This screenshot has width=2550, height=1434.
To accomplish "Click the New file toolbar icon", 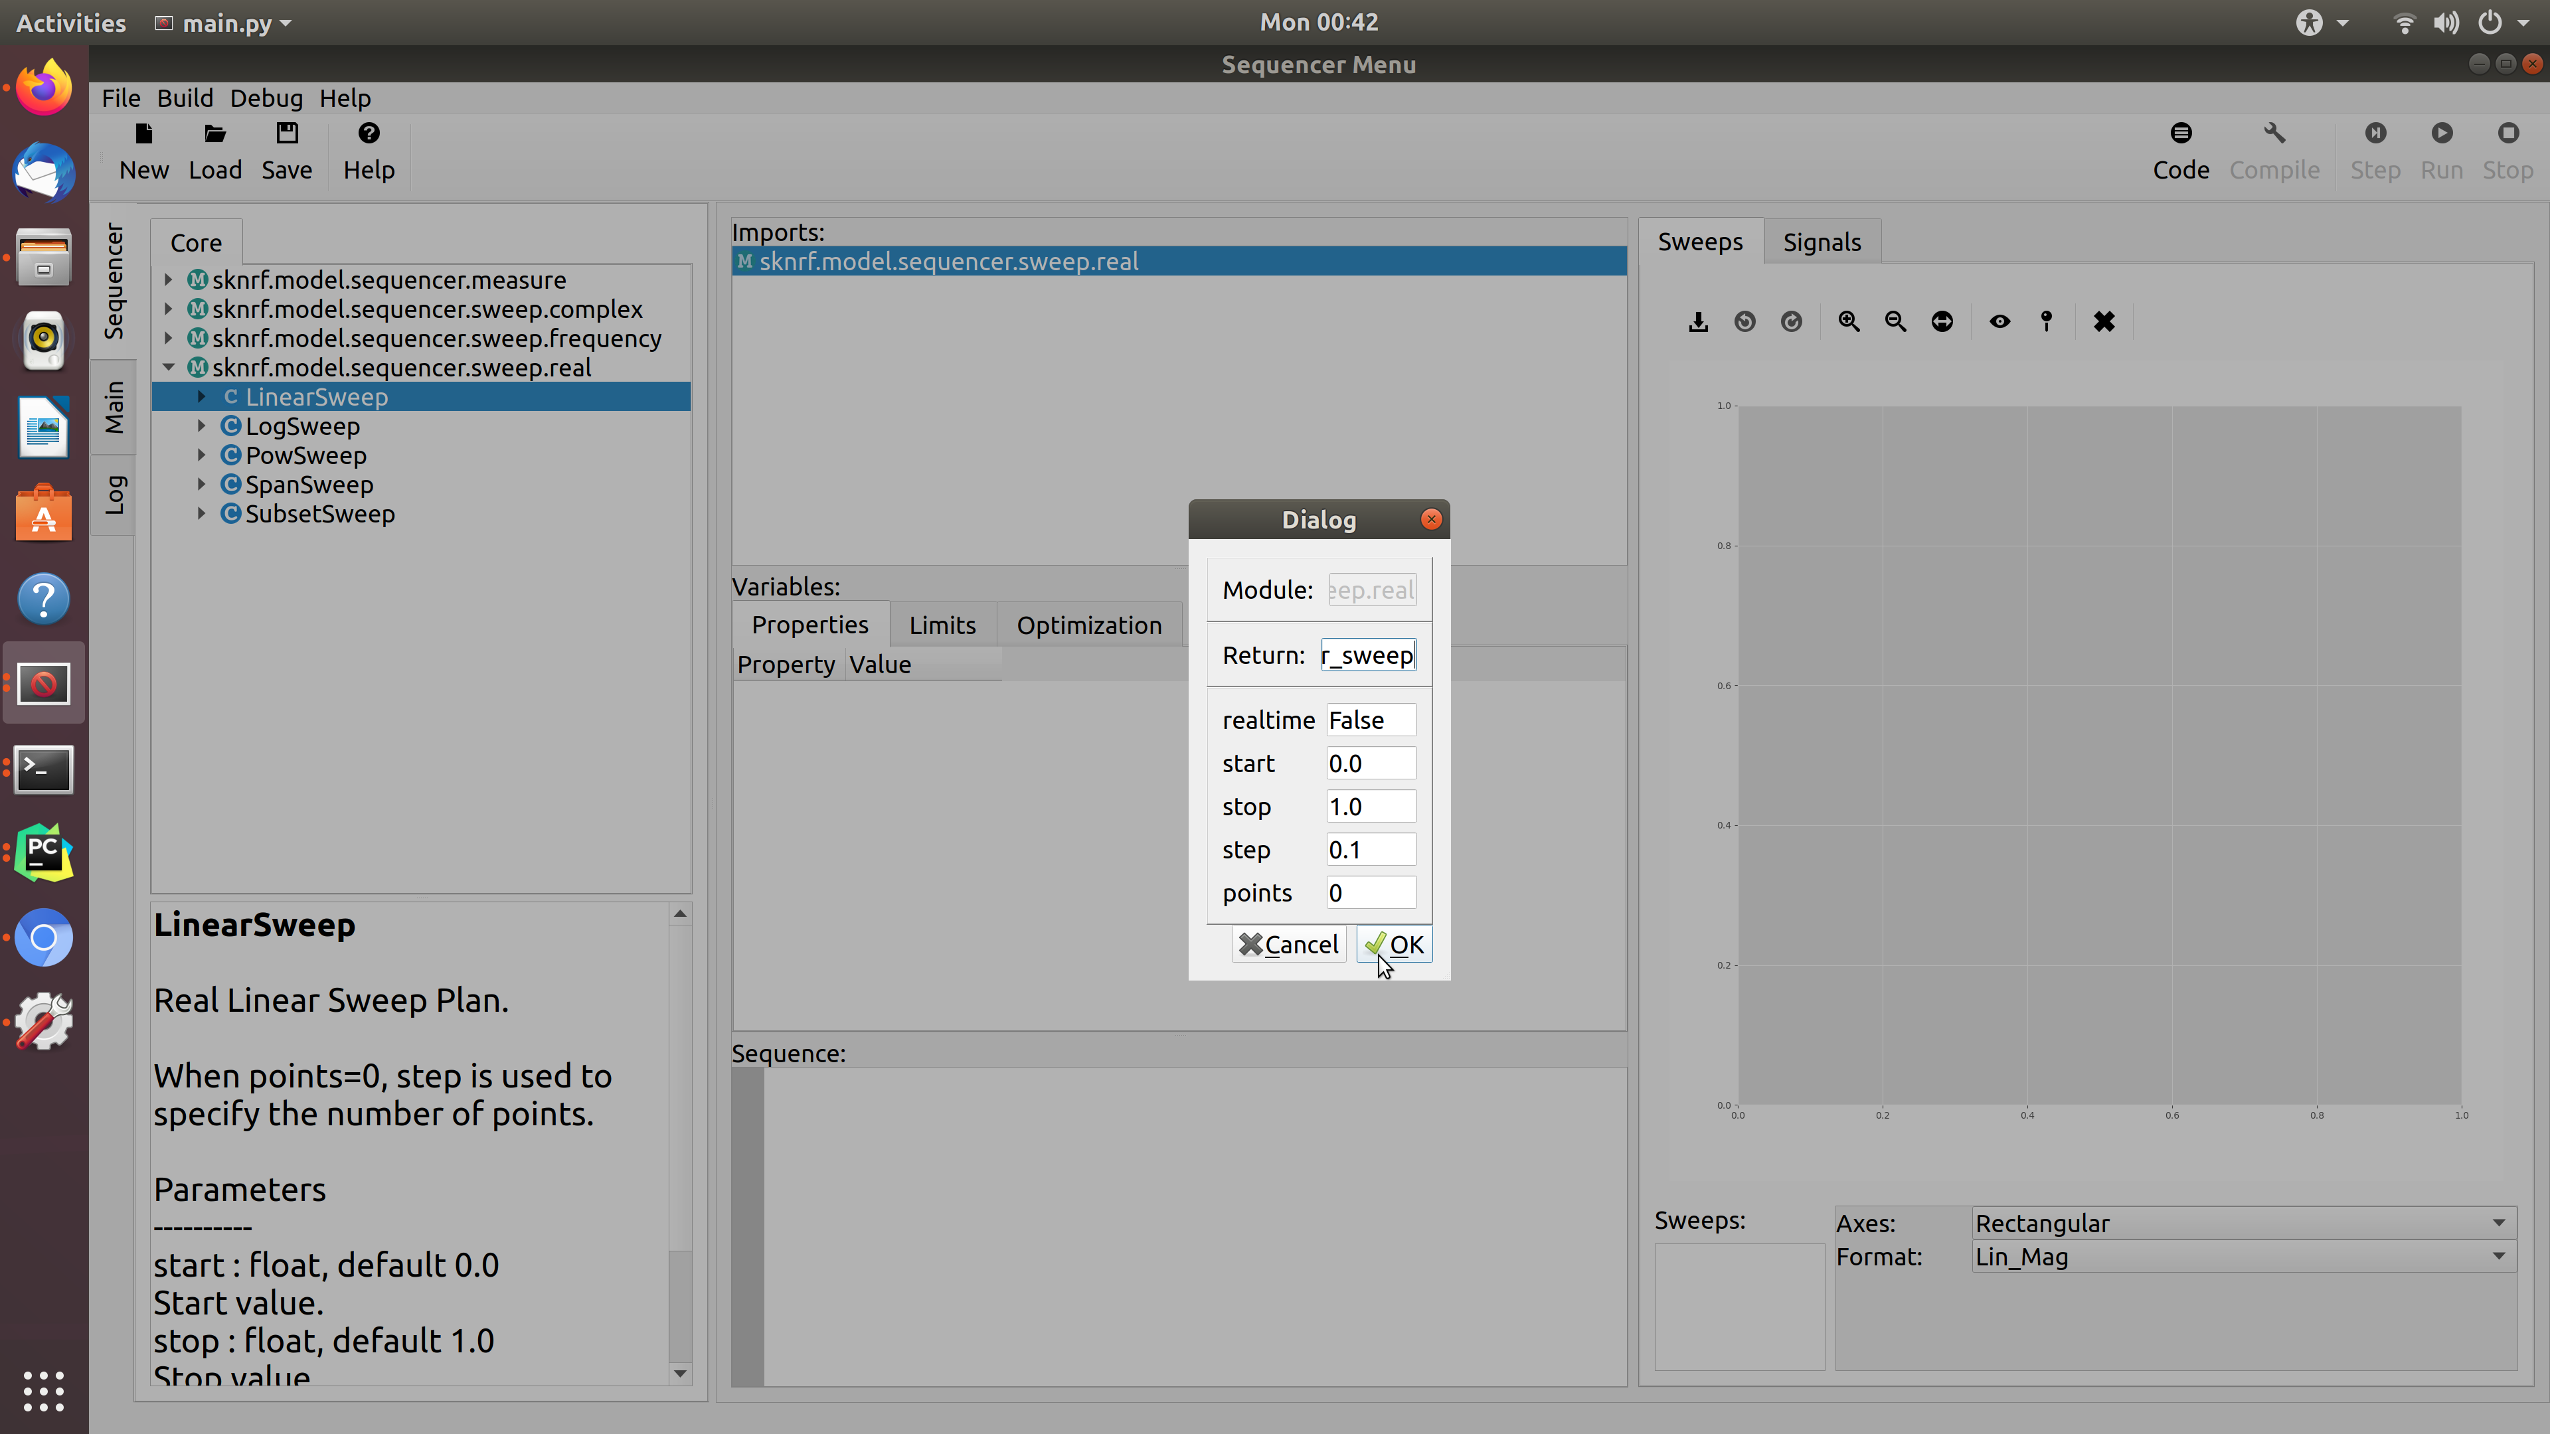I will pyautogui.click(x=143, y=133).
